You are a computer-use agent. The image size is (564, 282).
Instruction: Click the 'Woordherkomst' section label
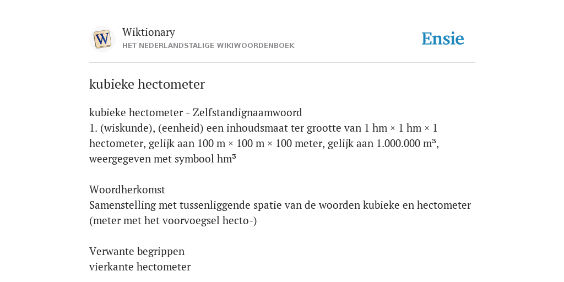click(127, 189)
